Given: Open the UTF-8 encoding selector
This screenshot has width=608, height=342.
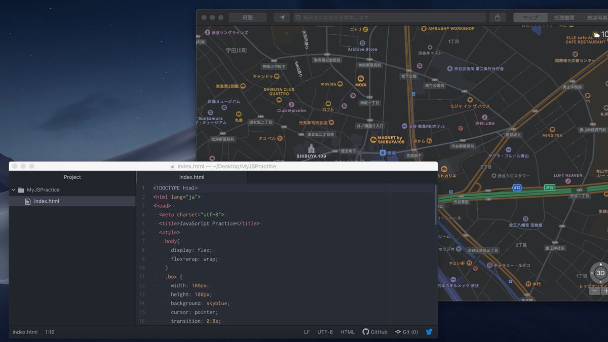Looking at the screenshot, I should point(325,332).
